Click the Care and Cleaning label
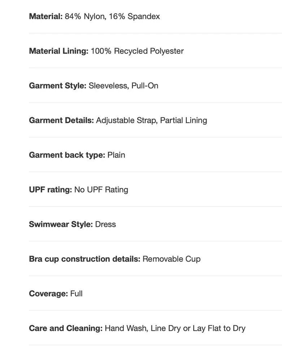The width and height of the screenshot is (282, 346). point(66,328)
